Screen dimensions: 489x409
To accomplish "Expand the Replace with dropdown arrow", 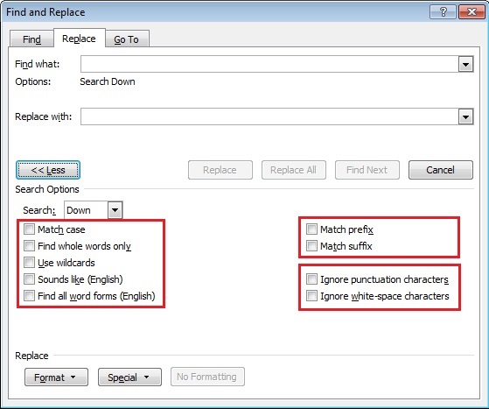I will click(466, 116).
